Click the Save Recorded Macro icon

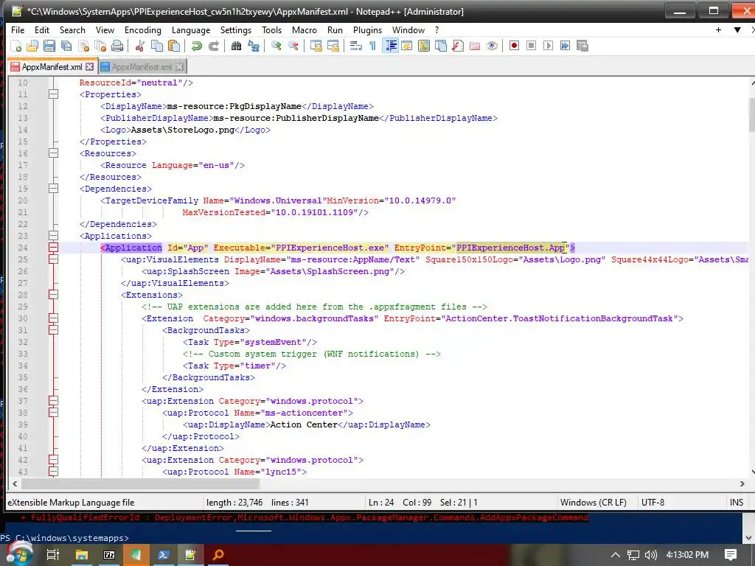coord(582,46)
